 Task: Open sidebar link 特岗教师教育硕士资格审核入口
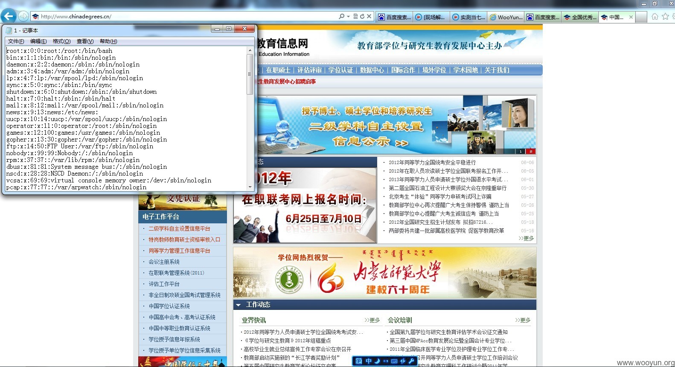coord(184,240)
